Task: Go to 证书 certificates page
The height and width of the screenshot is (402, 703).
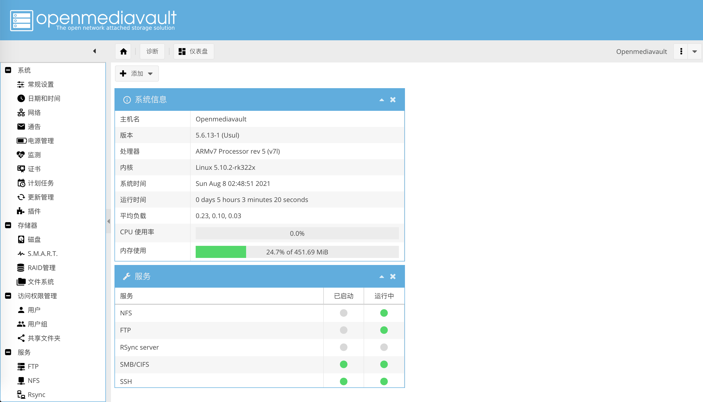Action: pos(34,169)
